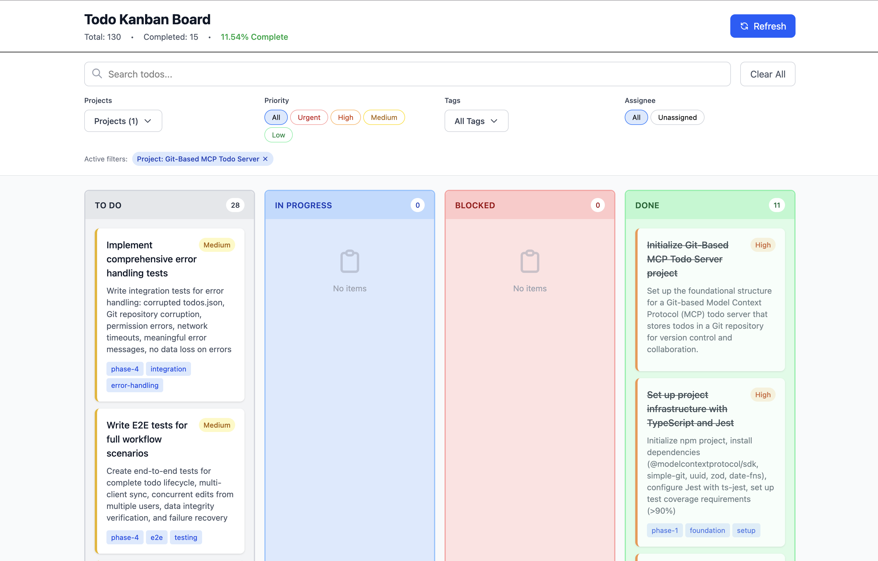Filter by Medium priority

coord(384,118)
